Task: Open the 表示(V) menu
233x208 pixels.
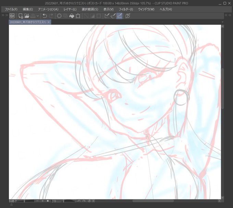Action: point(109,9)
